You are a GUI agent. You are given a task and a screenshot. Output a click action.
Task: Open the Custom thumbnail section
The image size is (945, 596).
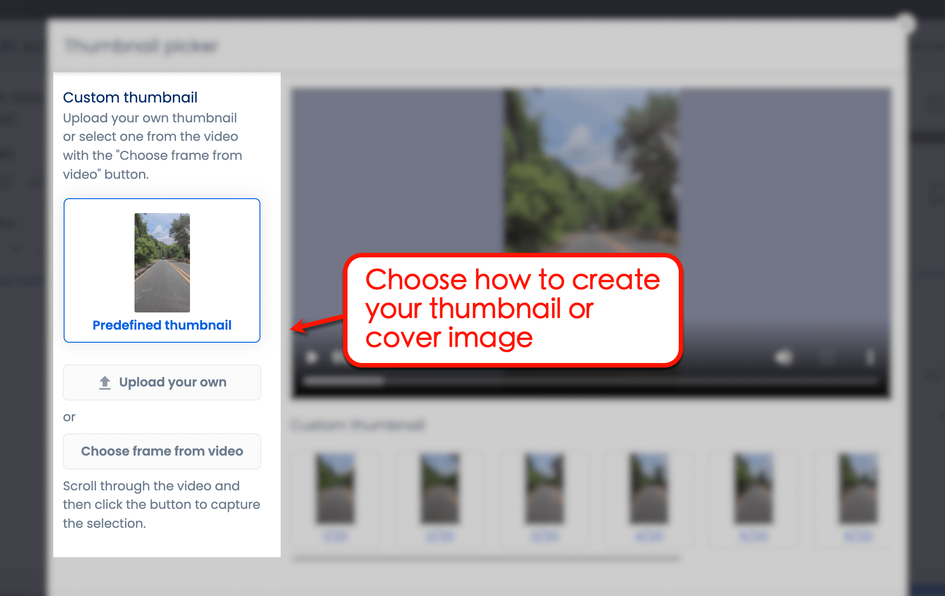click(130, 97)
